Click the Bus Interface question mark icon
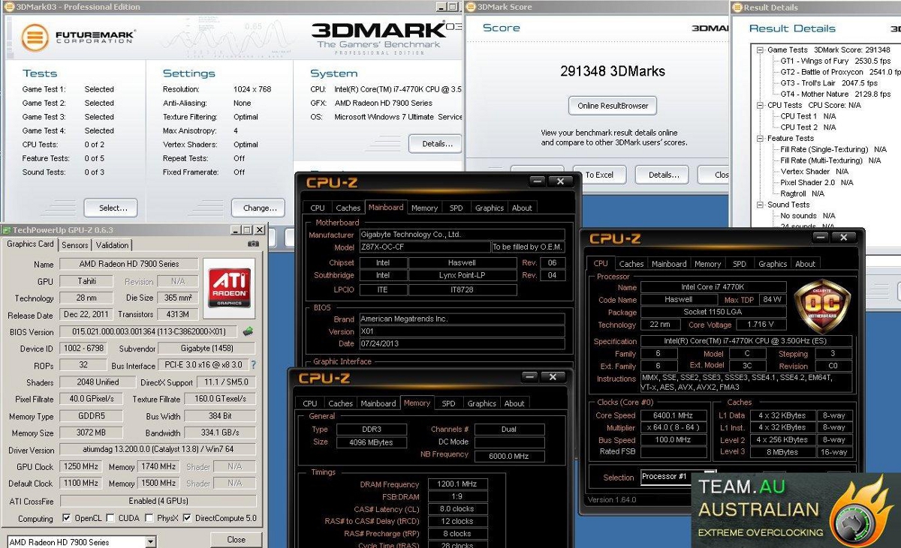 [253, 365]
